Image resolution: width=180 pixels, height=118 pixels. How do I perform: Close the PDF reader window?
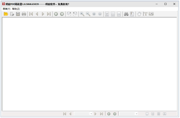174,4
